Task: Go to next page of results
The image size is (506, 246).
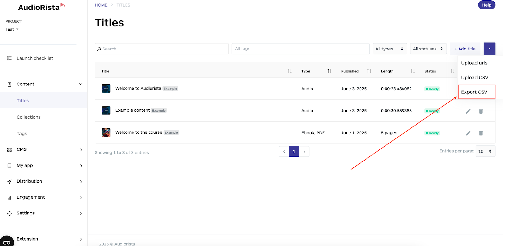Action: point(304,152)
